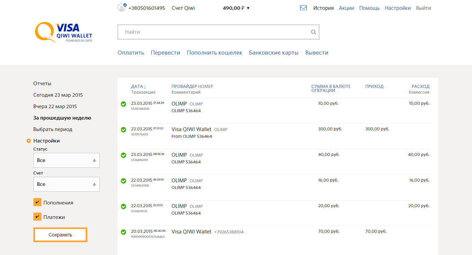Click the РАСХОД column header
Viewport: 472px width, 255px height.
tap(420, 87)
